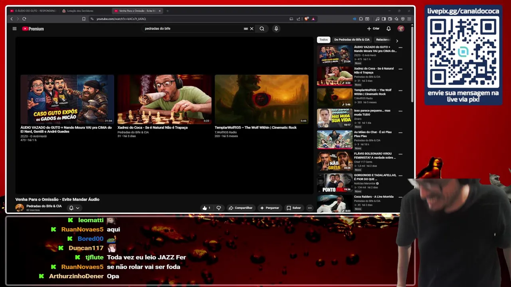Image resolution: width=511 pixels, height=287 pixels.
Task: Open options for As Mães do Chat suggestion
Action: 400,133
